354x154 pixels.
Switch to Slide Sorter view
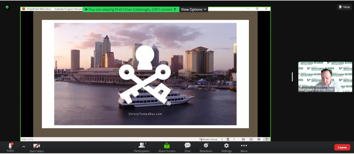click(x=251, y=139)
